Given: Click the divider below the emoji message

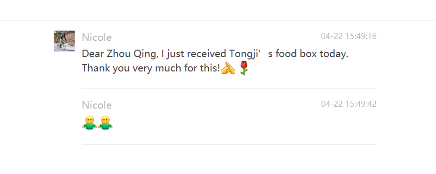Looking at the screenshot, I should (229, 145).
